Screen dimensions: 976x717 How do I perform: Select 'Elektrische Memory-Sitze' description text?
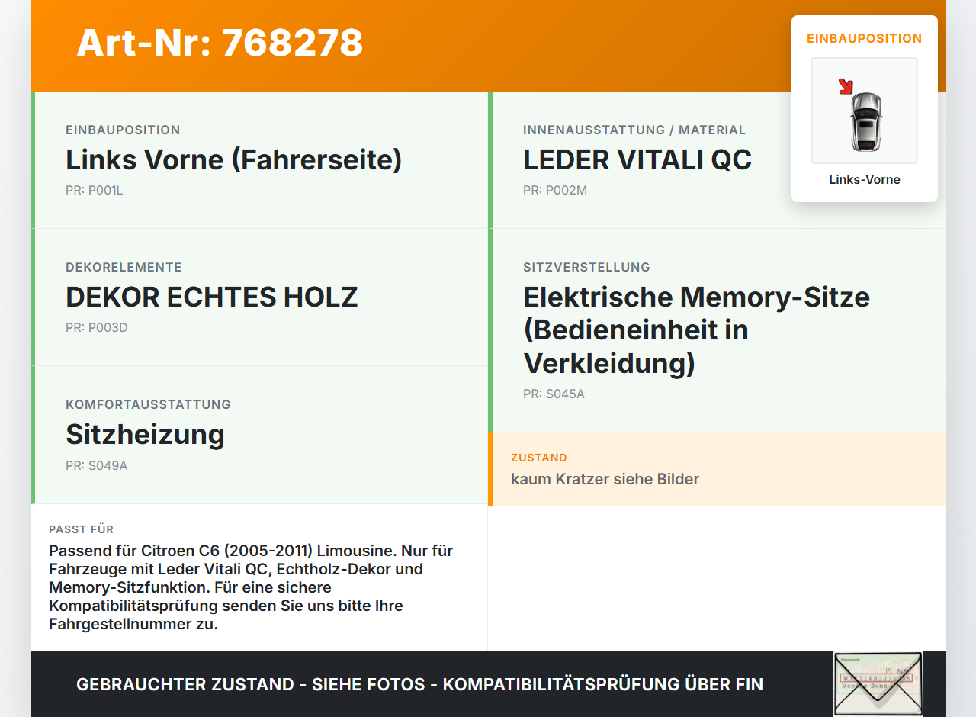(x=696, y=330)
